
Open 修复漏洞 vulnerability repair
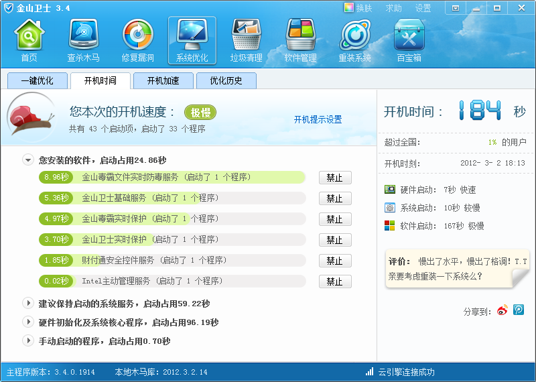pyautogui.click(x=138, y=40)
